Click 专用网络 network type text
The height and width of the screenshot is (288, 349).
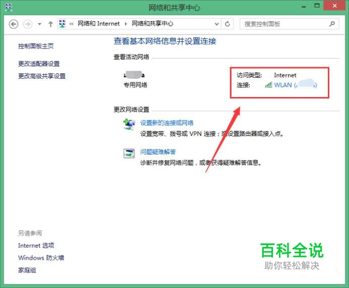(135, 85)
